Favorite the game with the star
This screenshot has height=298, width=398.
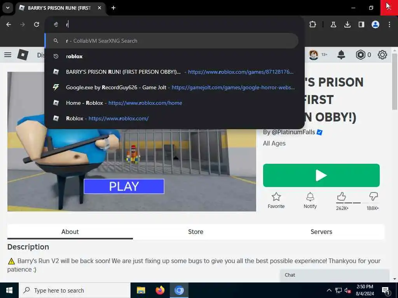point(276,201)
